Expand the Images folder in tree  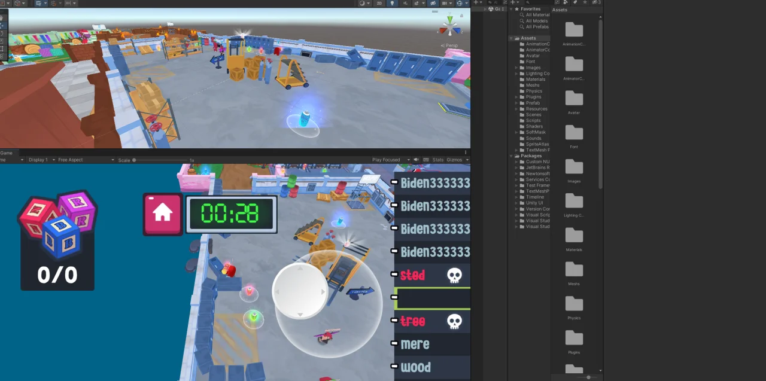pyautogui.click(x=516, y=68)
